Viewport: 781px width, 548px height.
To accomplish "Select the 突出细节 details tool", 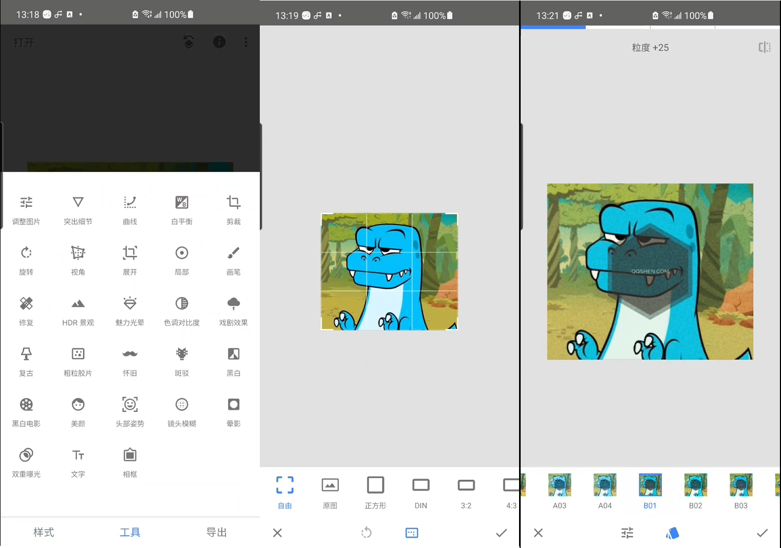I will [x=78, y=210].
